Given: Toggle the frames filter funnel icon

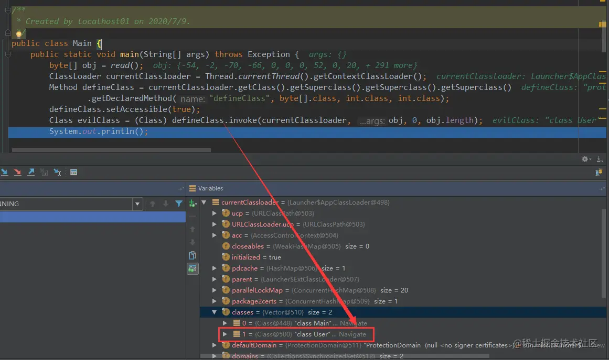Looking at the screenshot, I should tap(179, 204).
